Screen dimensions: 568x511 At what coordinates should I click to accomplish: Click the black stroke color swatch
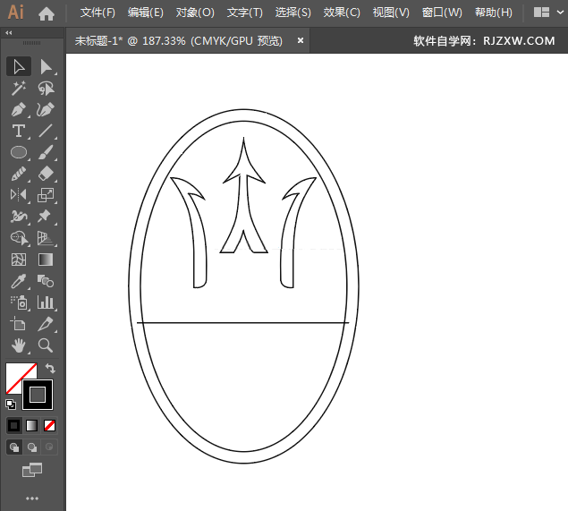pos(38,394)
